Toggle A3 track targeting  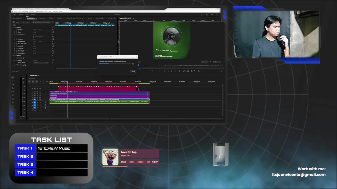point(35,108)
